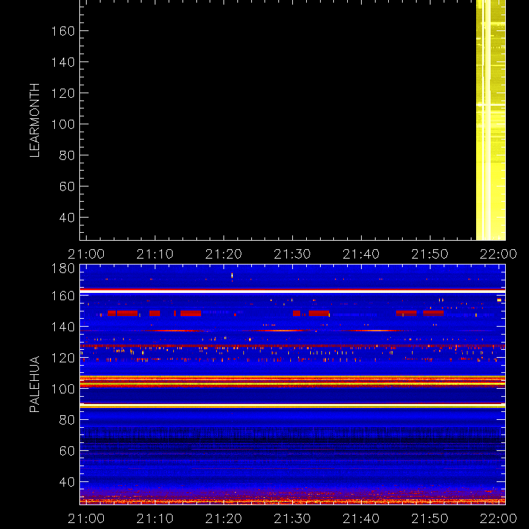
Task: Click the 21:50 time label under the Palehua plot
Action: coord(430,518)
